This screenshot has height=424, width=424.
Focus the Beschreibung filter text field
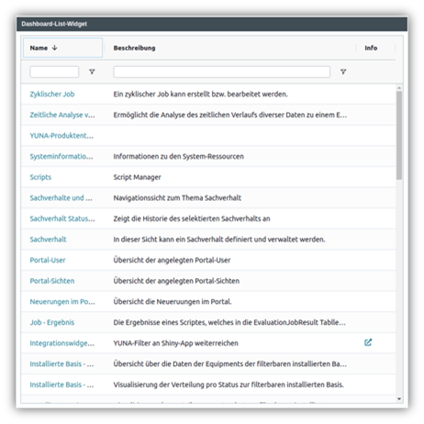222,72
